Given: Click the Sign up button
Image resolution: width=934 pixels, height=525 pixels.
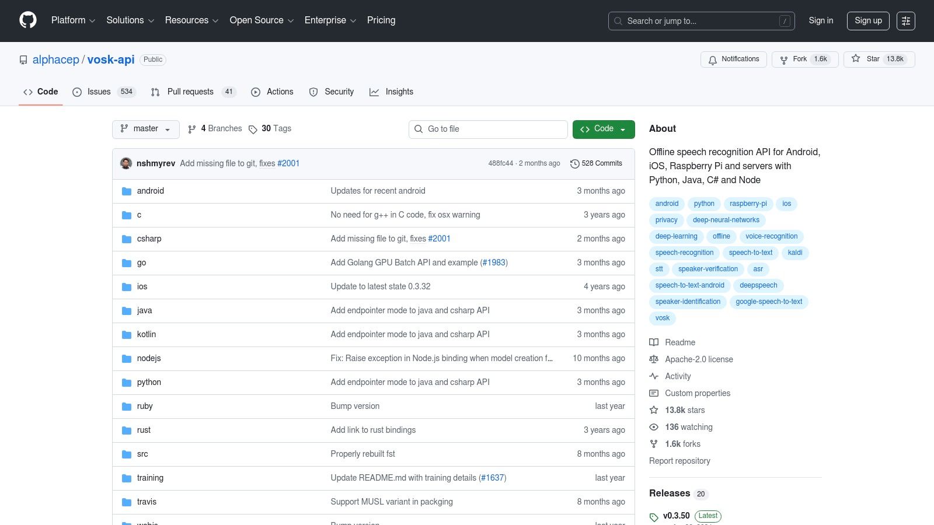Looking at the screenshot, I should click(x=868, y=20).
